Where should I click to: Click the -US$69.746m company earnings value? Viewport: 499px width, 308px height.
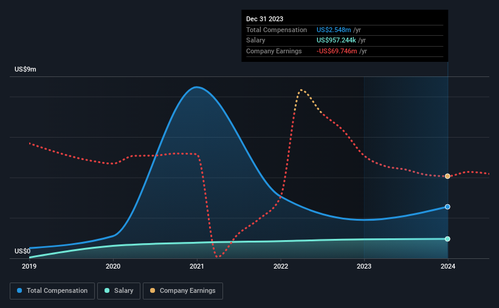point(337,51)
